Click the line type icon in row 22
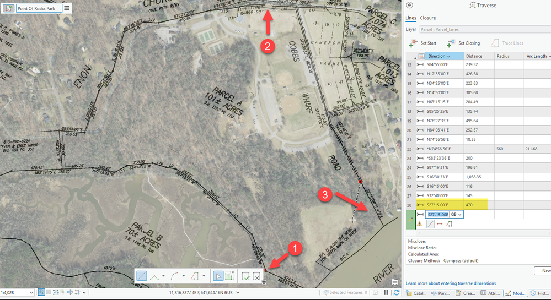Image resolution: width=551 pixels, height=300 pixels. pyautogui.click(x=420, y=149)
